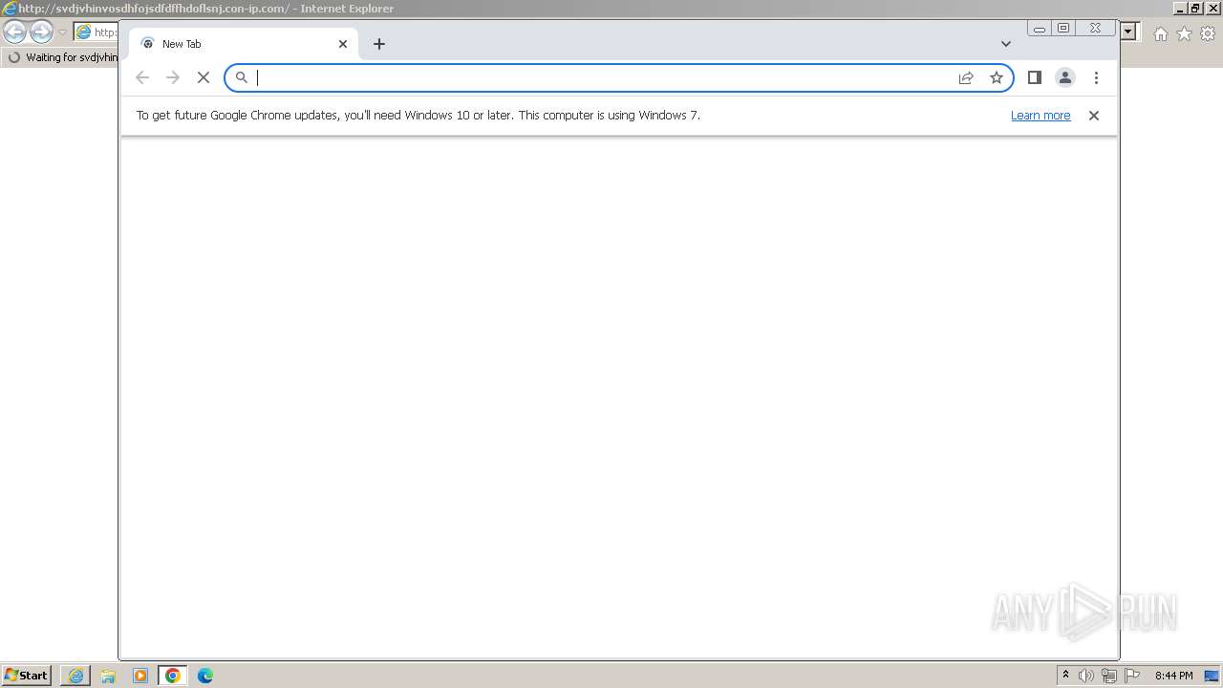Click the Windows 7 update notice text
This screenshot has height=688, width=1223.
(x=418, y=116)
